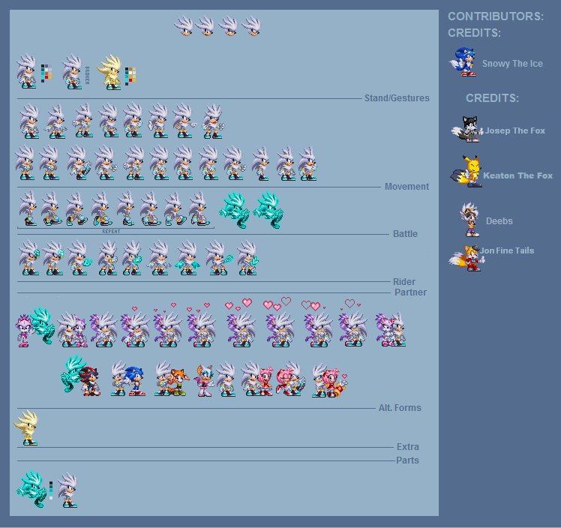The image size is (561, 528).
Task: Click the vertical BROKEN label
Action: (87, 75)
